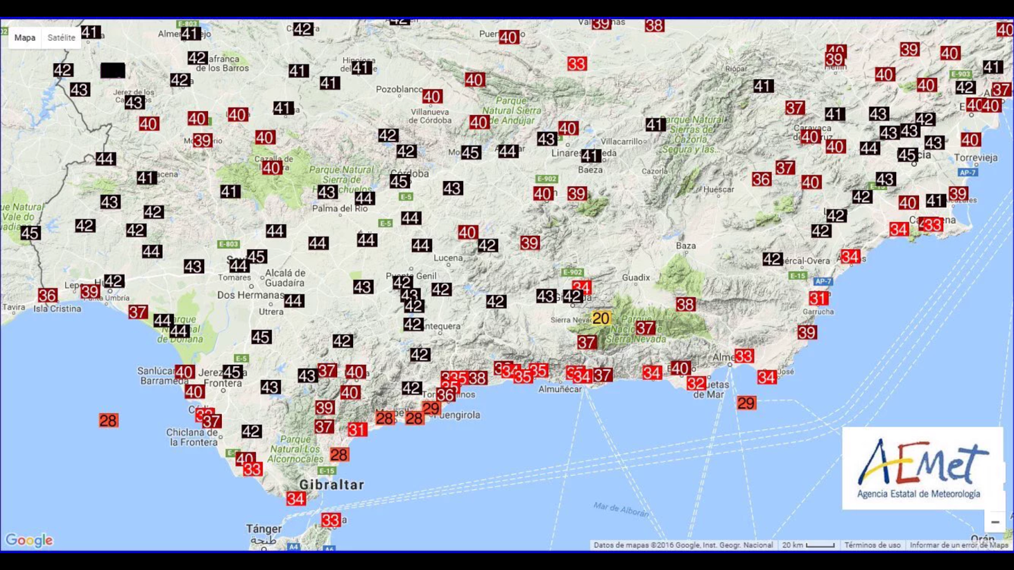The width and height of the screenshot is (1014, 570).
Task: Click Informar de un error de Maps
Action: pyautogui.click(x=958, y=544)
